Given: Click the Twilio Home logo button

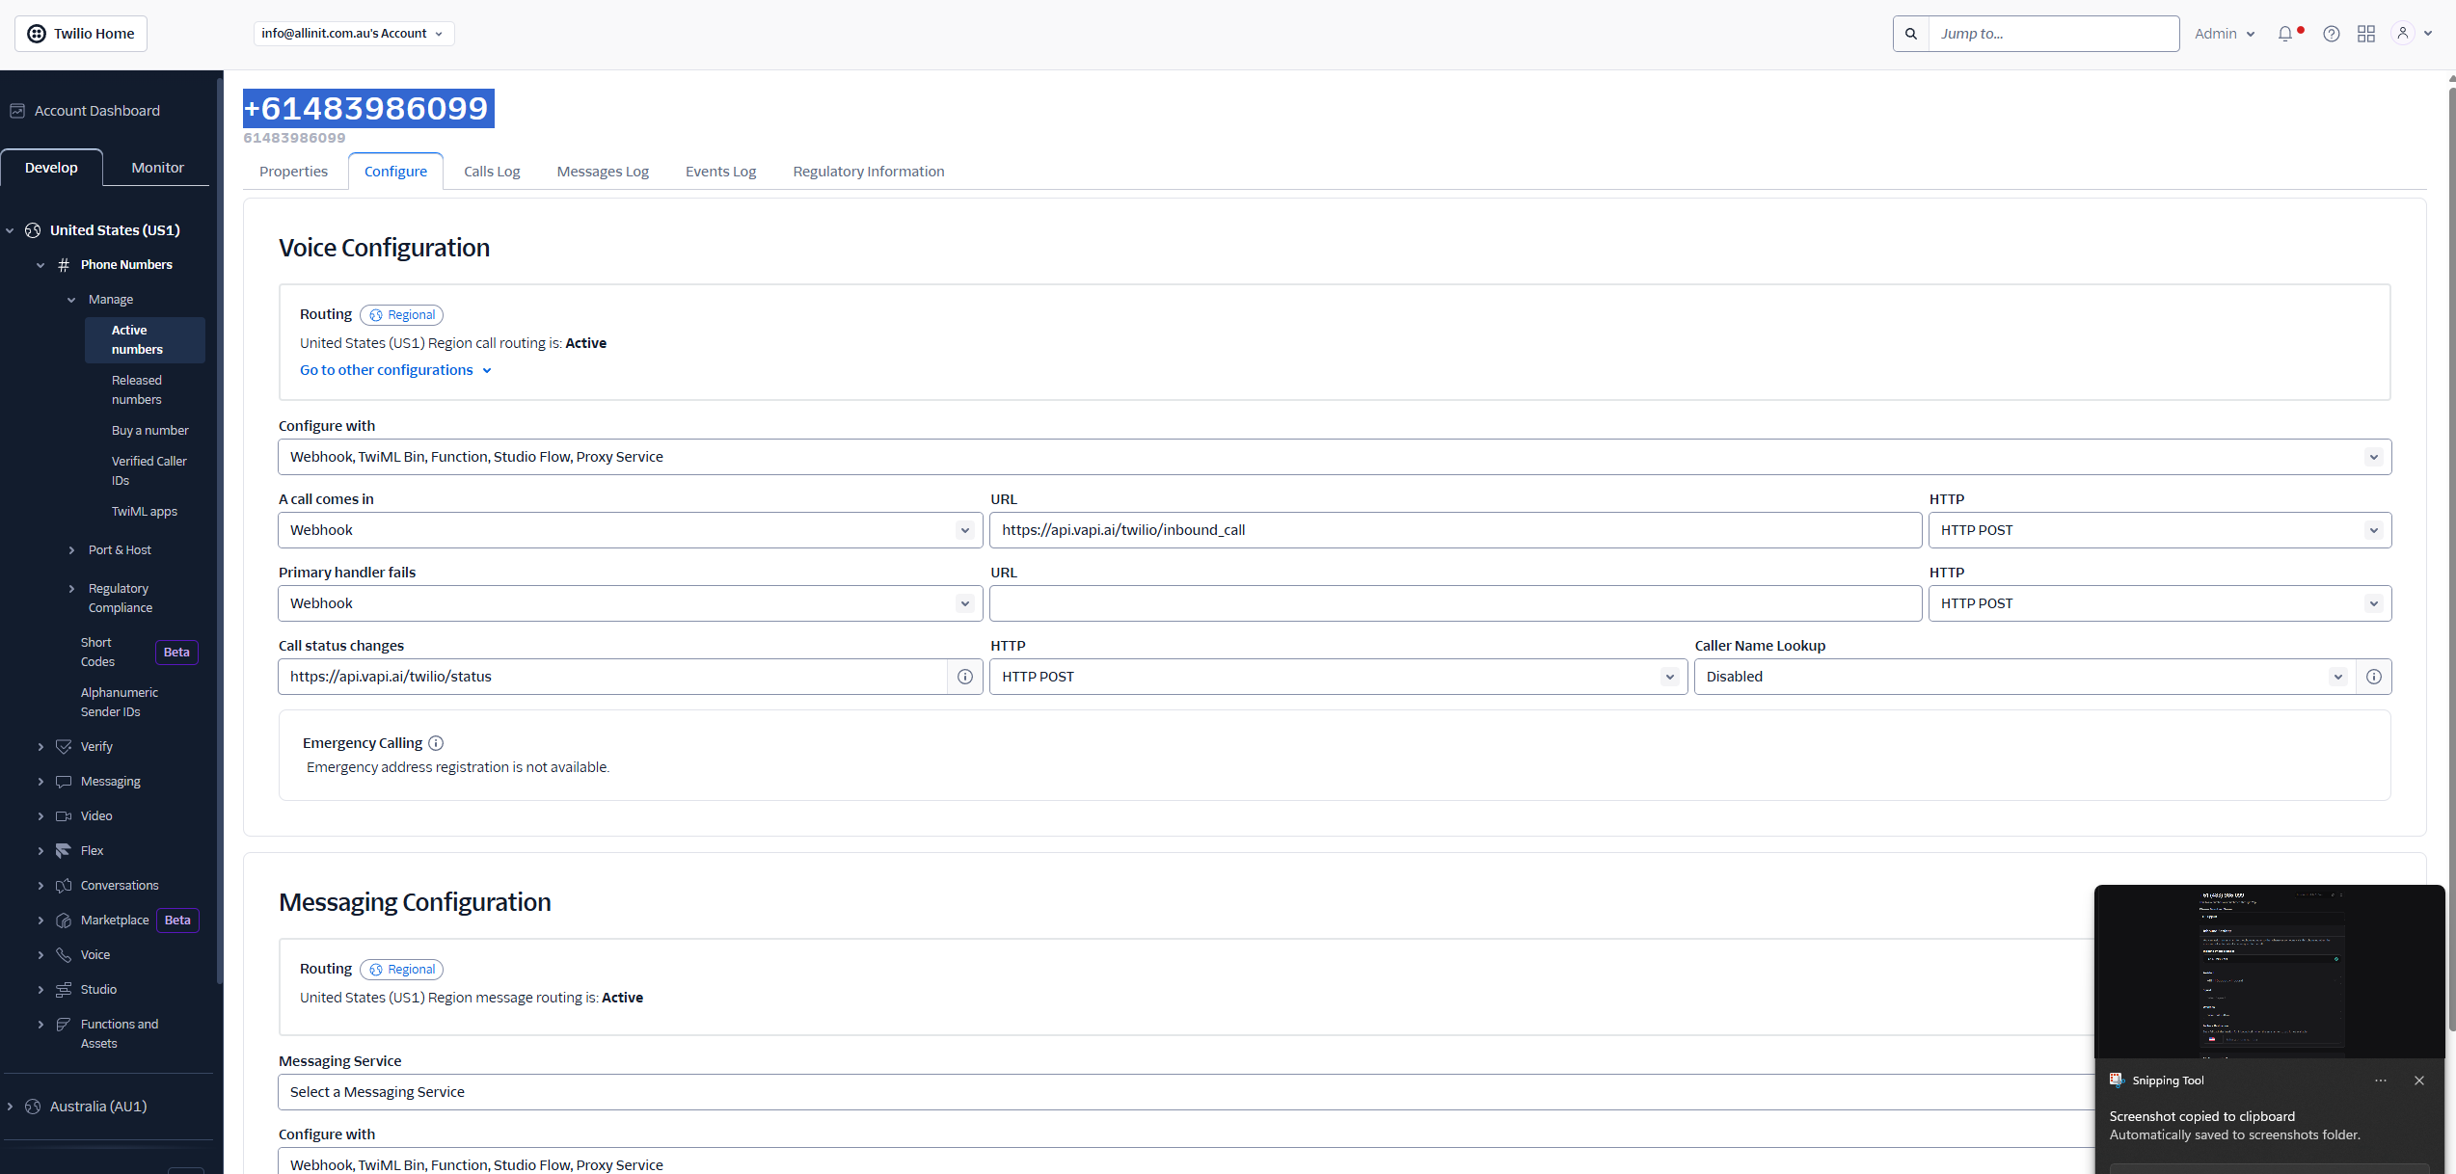Looking at the screenshot, I should coord(81,34).
